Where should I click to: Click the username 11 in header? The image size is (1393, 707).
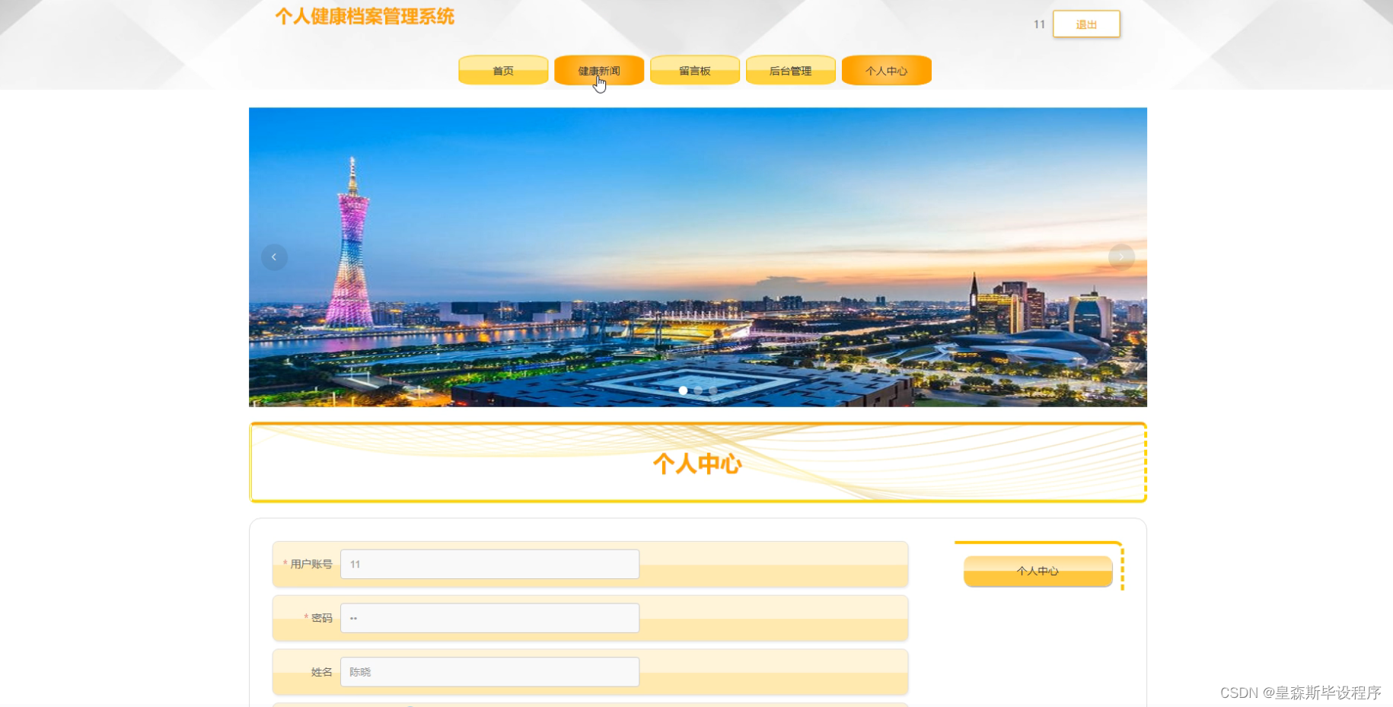[x=1039, y=24]
